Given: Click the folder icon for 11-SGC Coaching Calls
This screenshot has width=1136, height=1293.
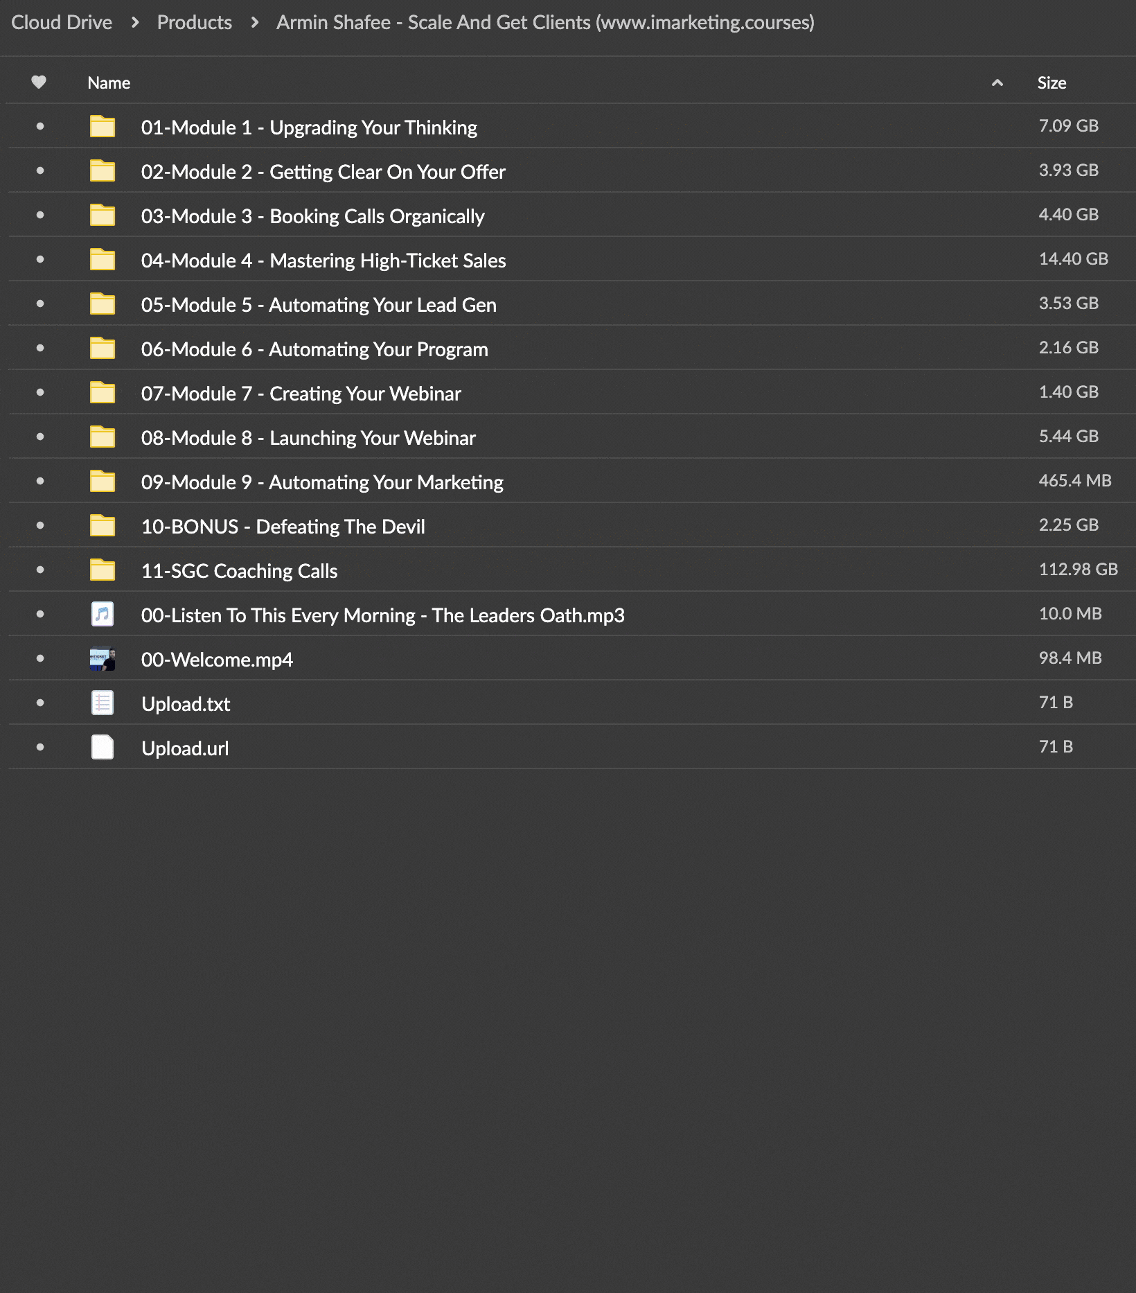Looking at the screenshot, I should click(x=103, y=570).
